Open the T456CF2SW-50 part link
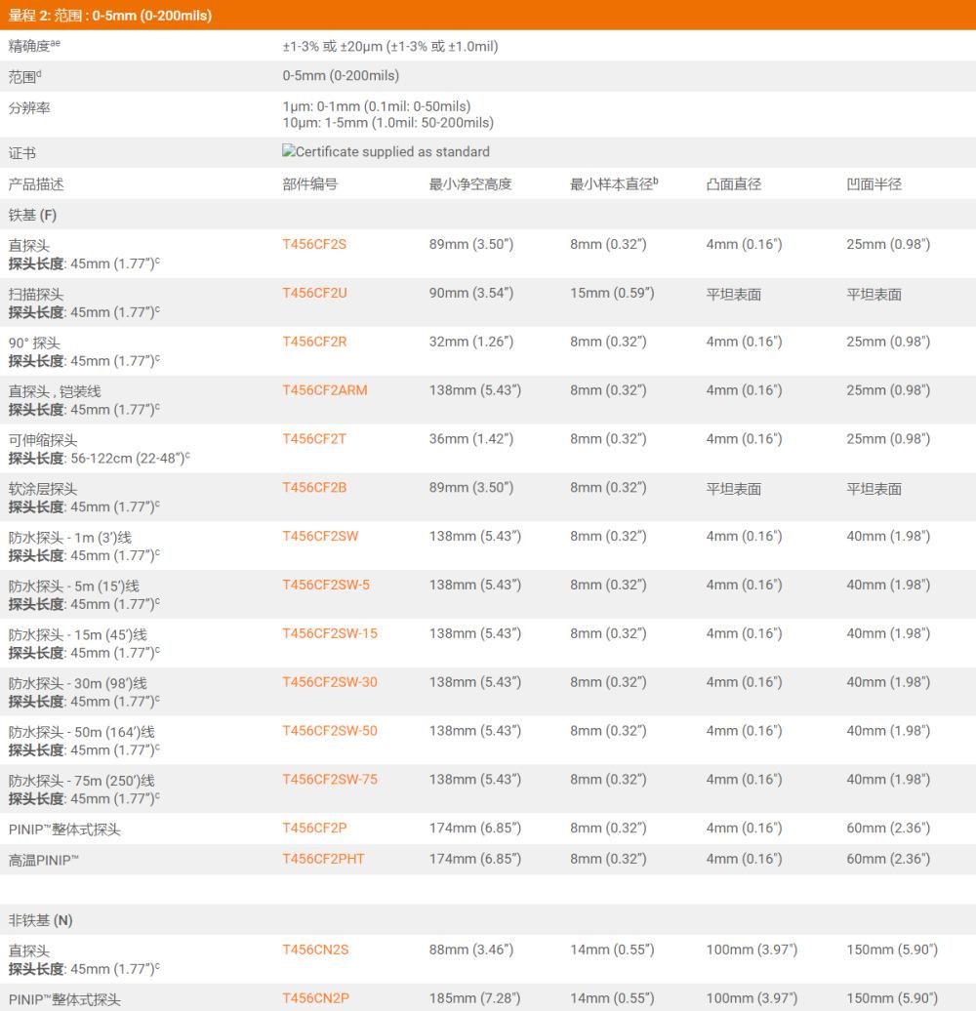 click(x=330, y=731)
